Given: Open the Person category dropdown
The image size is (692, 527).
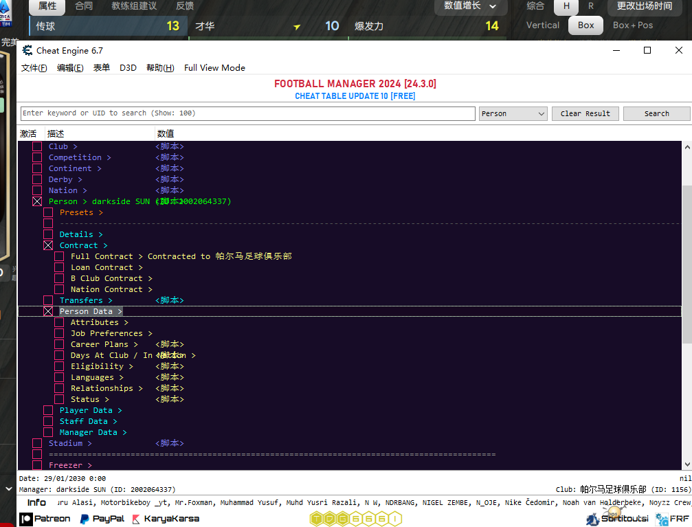Looking at the screenshot, I should click(x=513, y=114).
